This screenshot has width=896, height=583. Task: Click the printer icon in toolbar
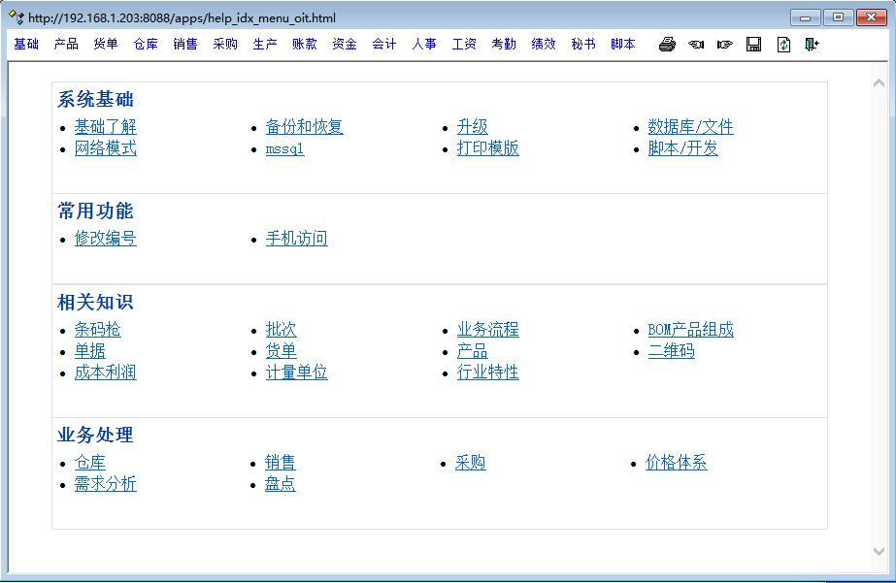coord(667,45)
